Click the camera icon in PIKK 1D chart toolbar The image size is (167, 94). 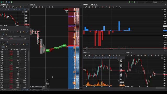[x=132, y=55]
